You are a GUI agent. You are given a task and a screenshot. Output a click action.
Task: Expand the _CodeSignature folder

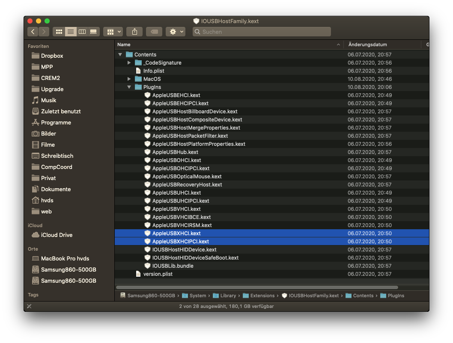129,62
